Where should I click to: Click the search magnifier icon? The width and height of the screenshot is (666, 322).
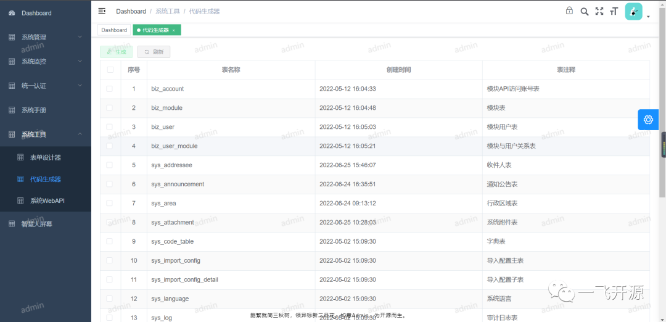point(585,12)
